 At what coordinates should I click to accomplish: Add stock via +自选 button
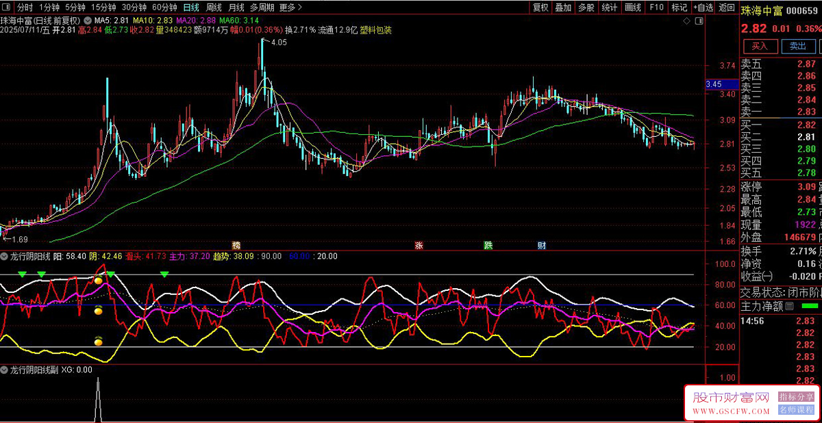coord(703,8)
